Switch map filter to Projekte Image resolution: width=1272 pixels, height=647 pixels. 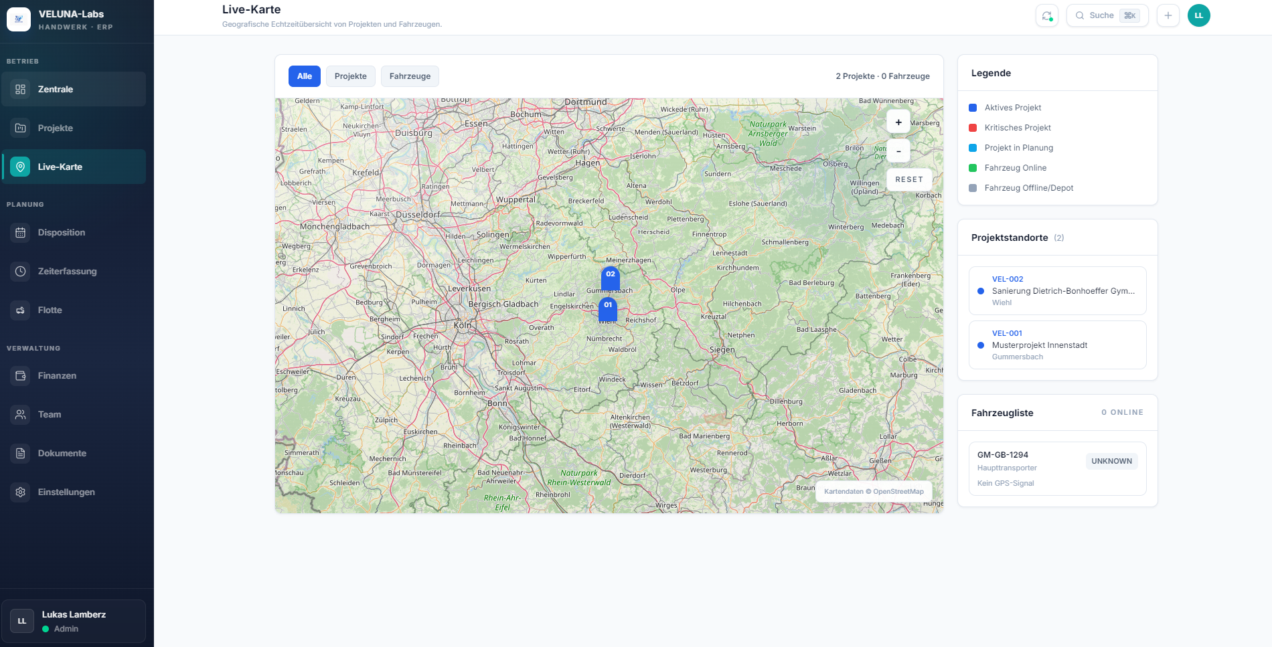(x=350, y=76)
